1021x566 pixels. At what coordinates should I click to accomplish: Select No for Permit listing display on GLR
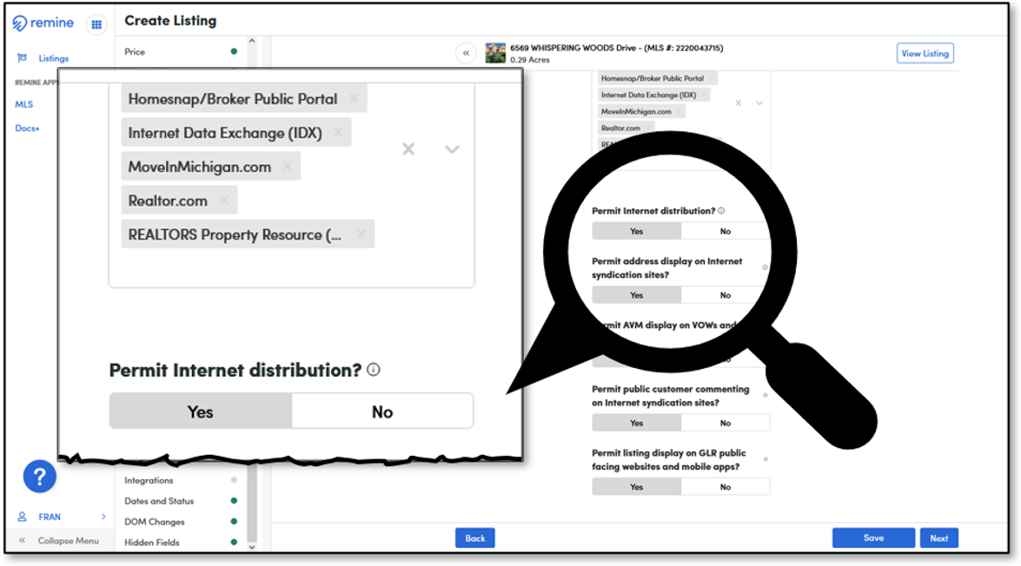tap(725, 487)
